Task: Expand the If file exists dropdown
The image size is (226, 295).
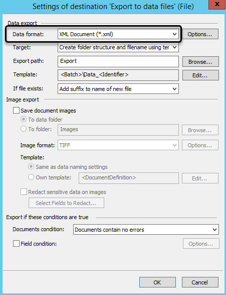Action: coord(118,89)
